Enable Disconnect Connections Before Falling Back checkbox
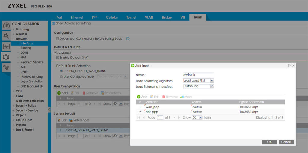308x153 pixels. 57,39
